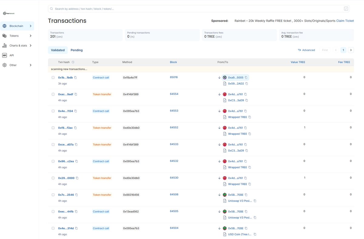This screenshot has width=364, height=239.
Task: Open the Tokens sidebar menu
Action: [17, 36]
